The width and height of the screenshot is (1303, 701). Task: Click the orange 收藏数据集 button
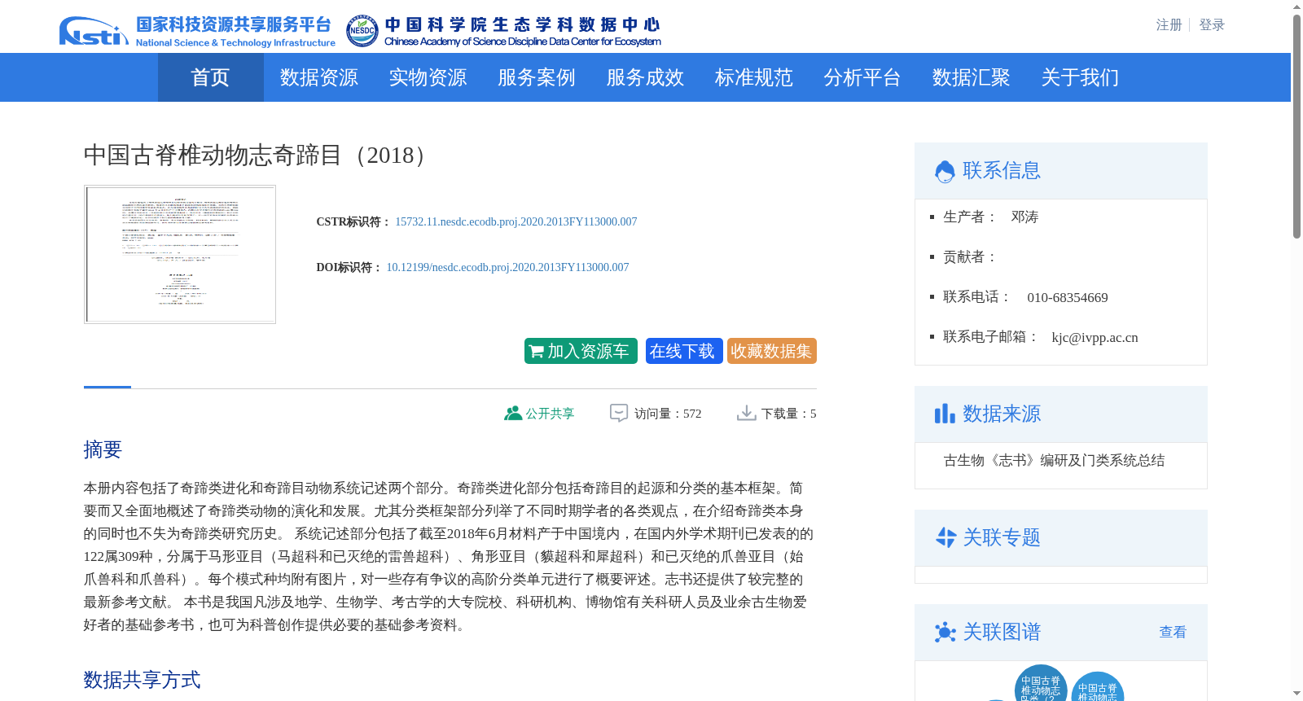point(772,351)
